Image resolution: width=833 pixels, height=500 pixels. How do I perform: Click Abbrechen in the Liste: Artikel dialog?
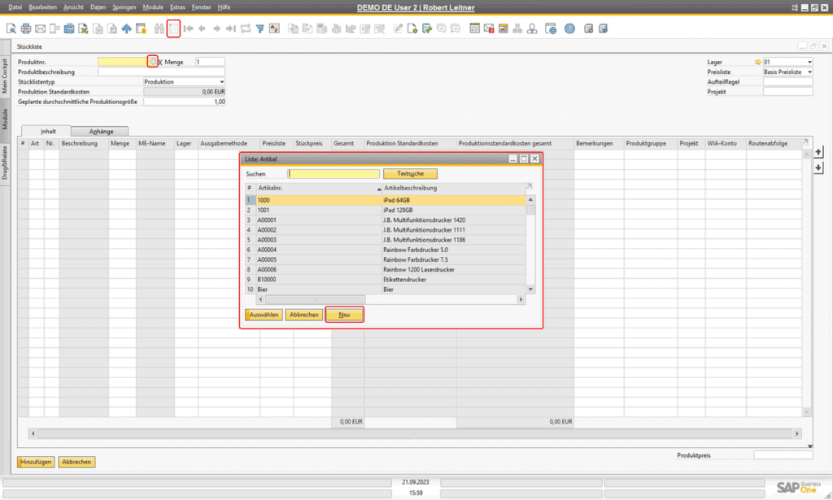point(304,315)
